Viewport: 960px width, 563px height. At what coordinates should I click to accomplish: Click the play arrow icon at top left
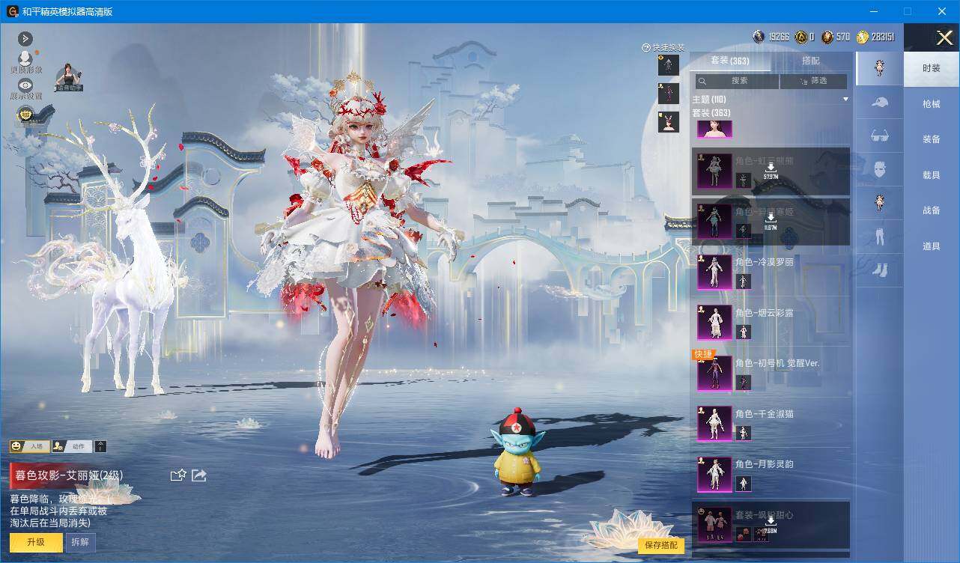25,38
